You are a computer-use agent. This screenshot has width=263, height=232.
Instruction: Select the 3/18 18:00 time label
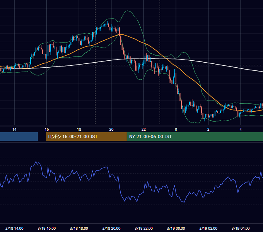click(79, 228)
